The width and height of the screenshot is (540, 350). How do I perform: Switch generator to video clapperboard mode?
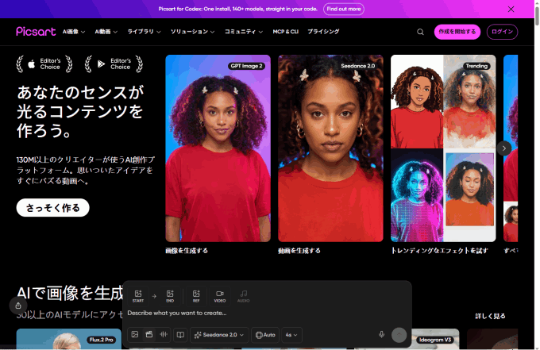tap(149, 334)
